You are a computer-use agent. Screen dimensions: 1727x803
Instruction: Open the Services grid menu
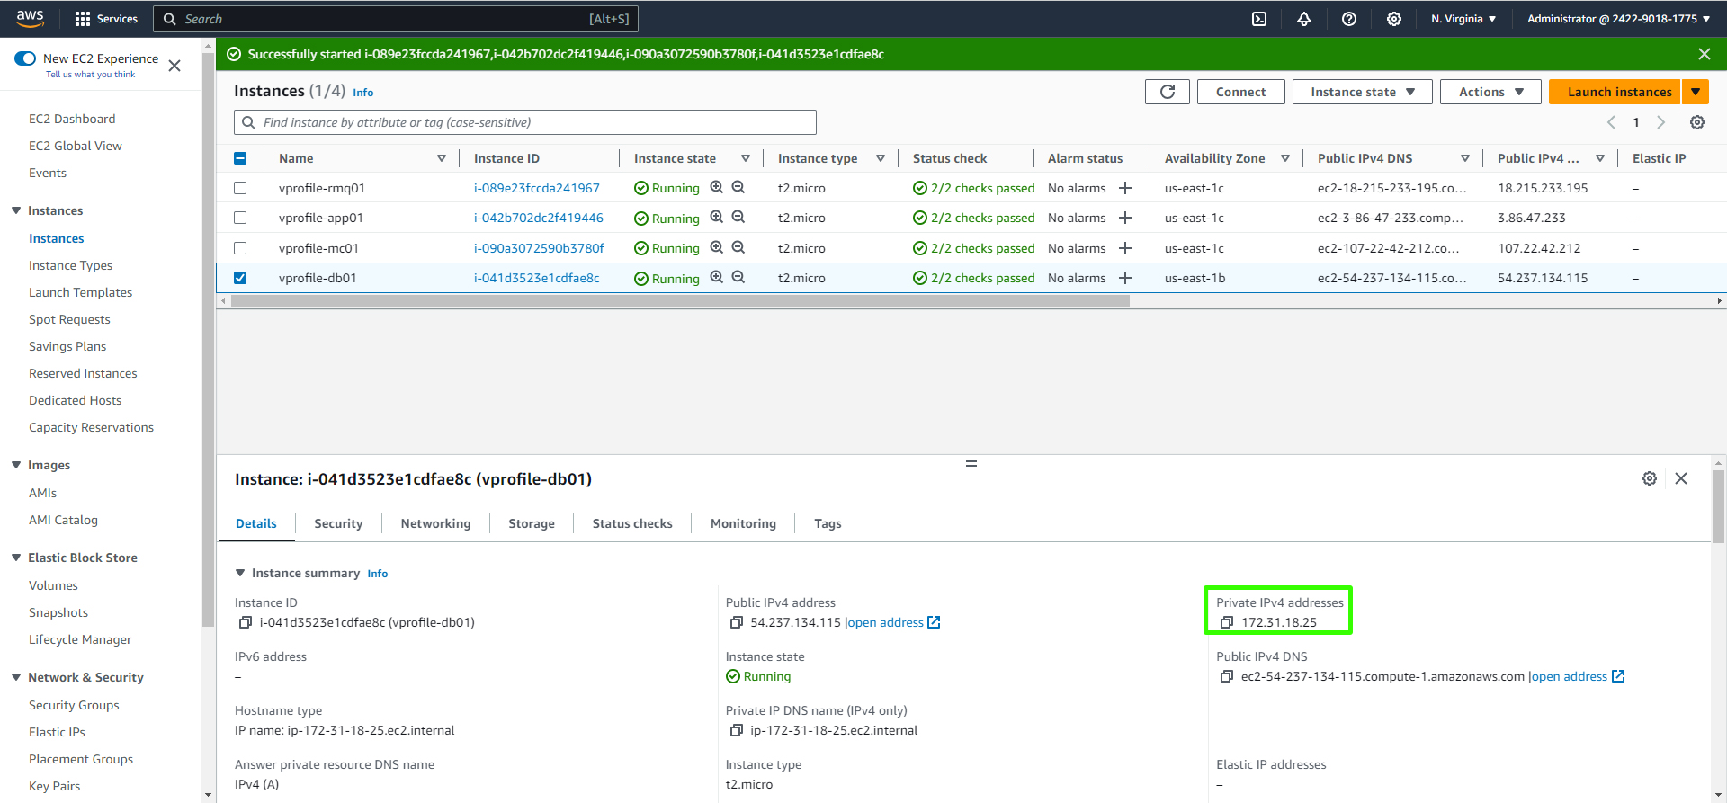[x=105, y=19]
